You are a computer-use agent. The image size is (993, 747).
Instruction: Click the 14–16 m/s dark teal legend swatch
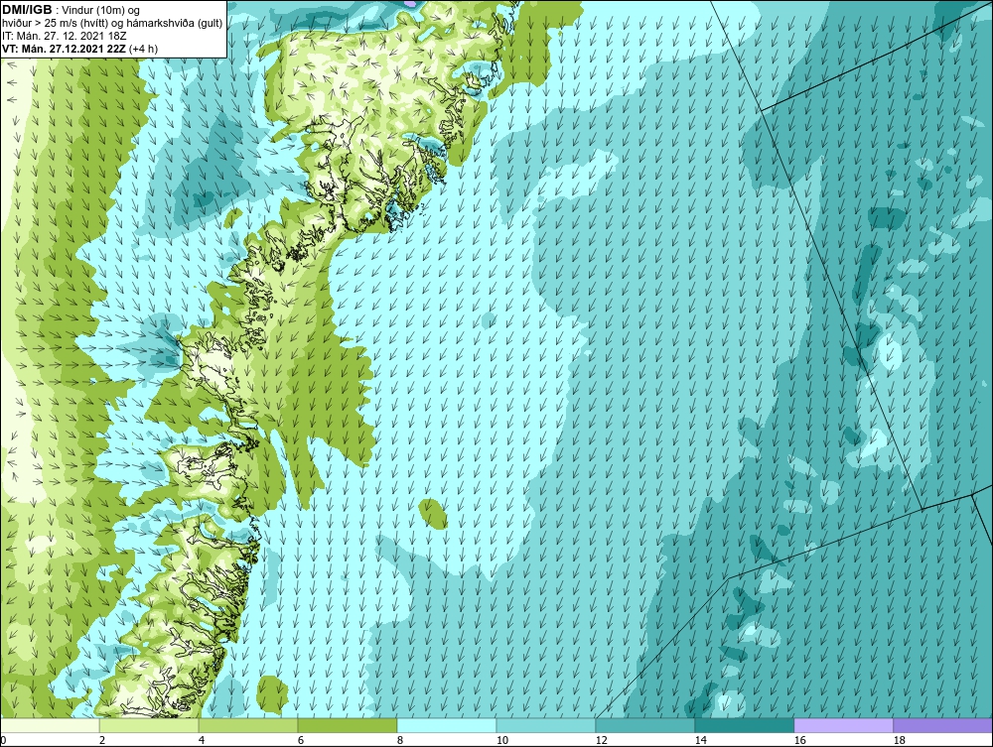tap(744, 725)
